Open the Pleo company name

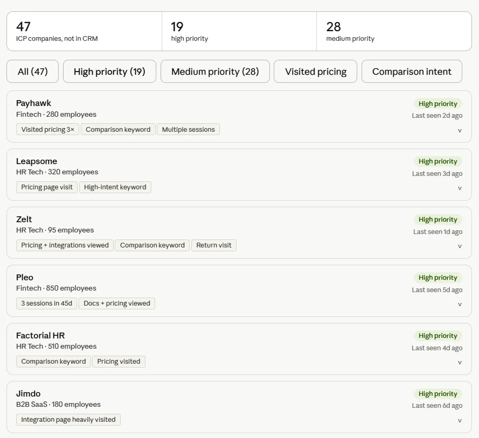pyautogui.click(x=24, y=277)
